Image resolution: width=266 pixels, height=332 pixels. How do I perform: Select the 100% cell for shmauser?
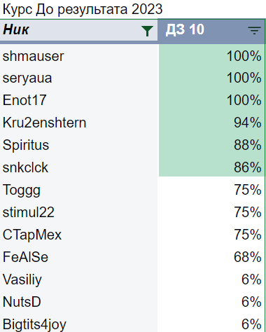point(211,56)
